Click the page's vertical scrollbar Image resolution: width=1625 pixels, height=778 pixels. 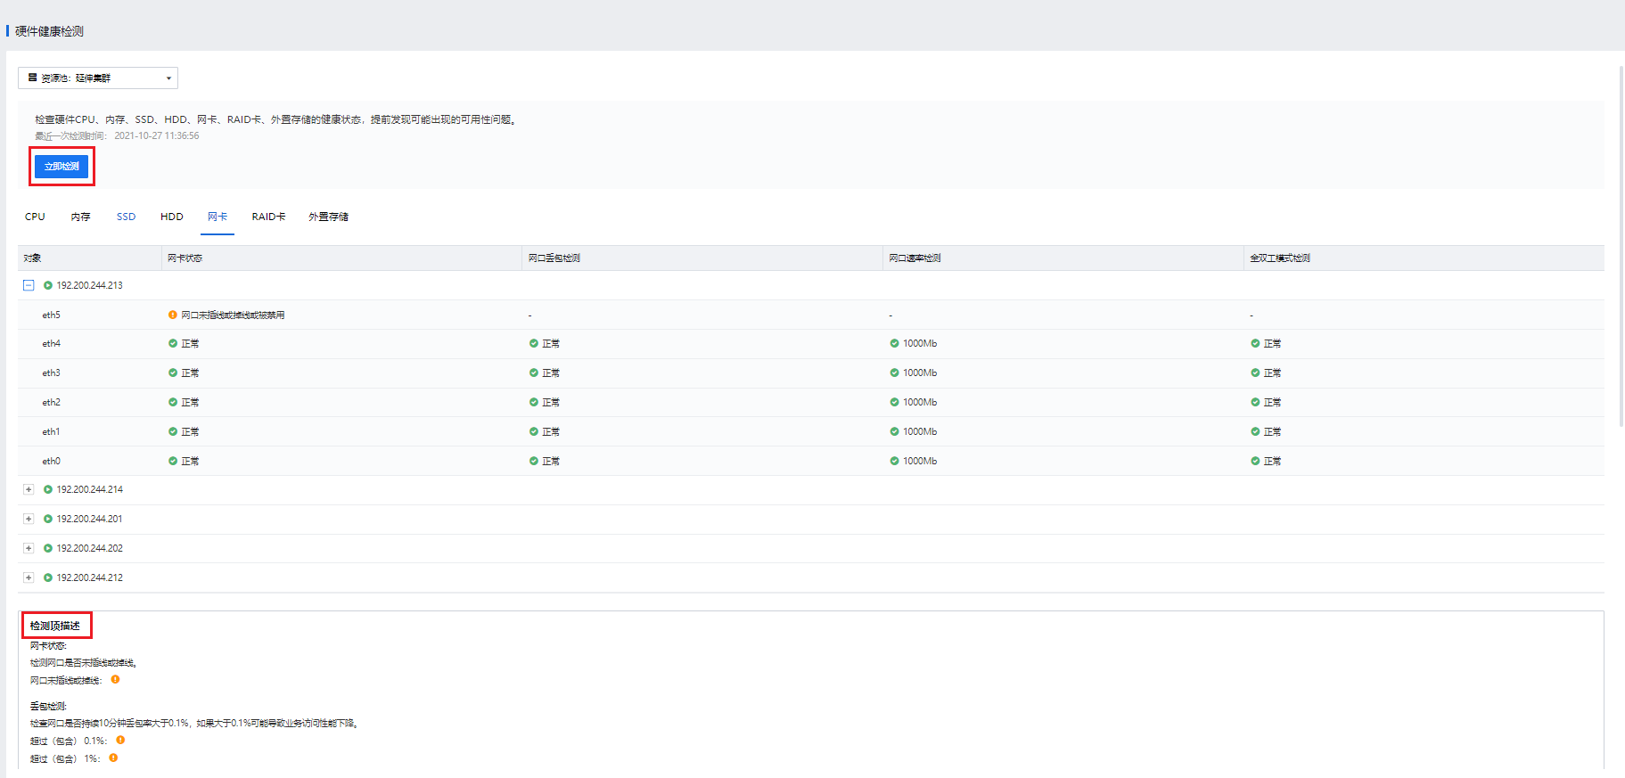click(x=1621, y=250)
